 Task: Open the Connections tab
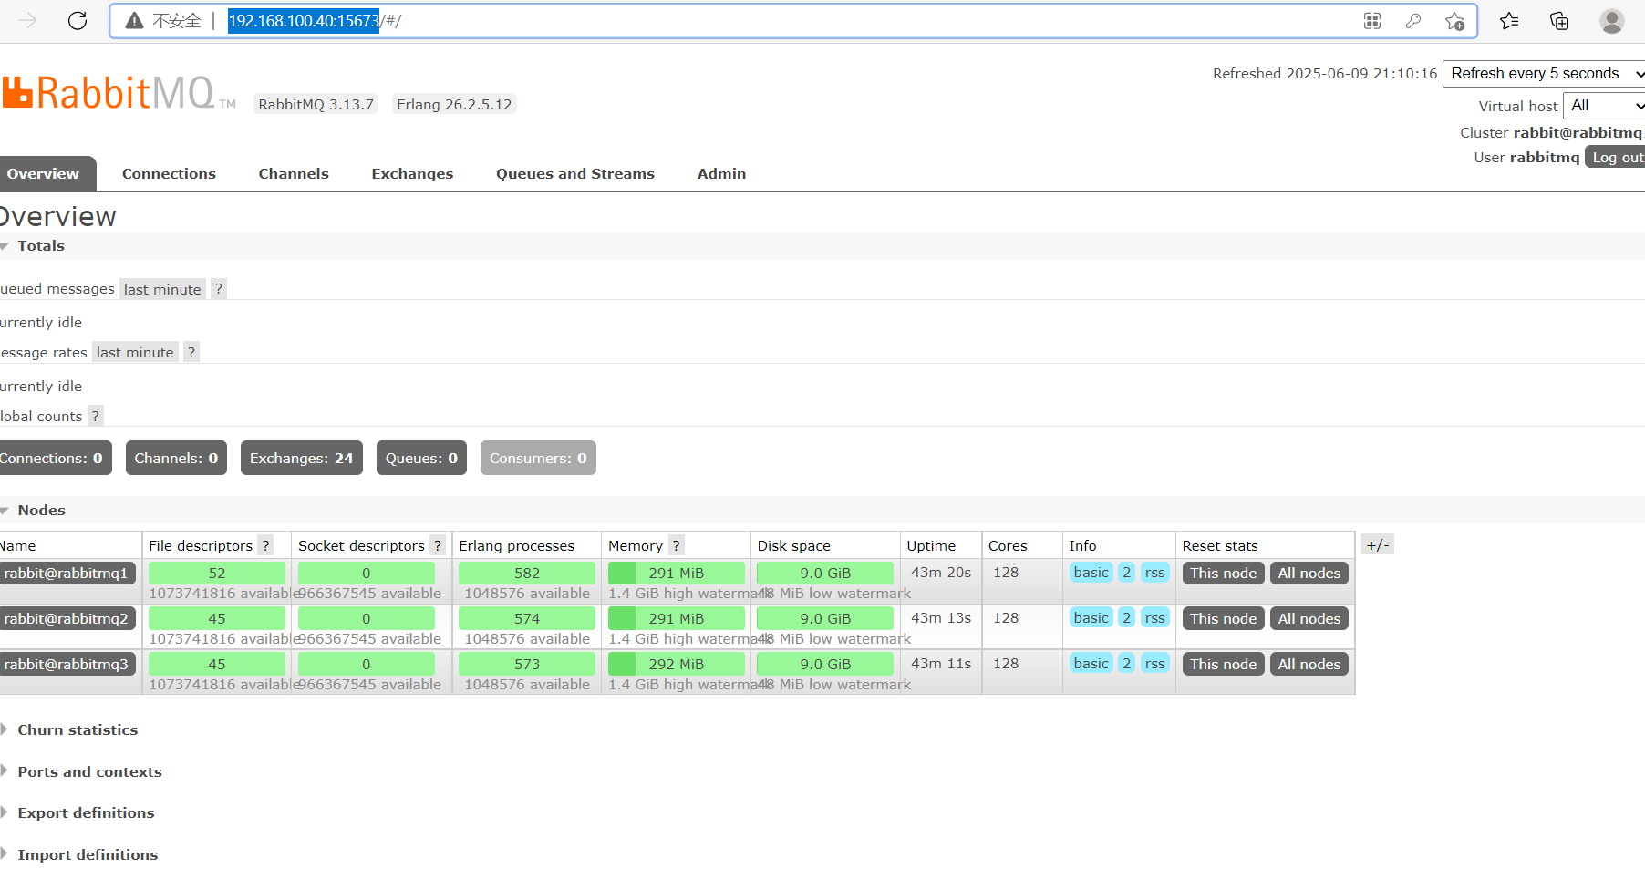[x=169, y=174]
